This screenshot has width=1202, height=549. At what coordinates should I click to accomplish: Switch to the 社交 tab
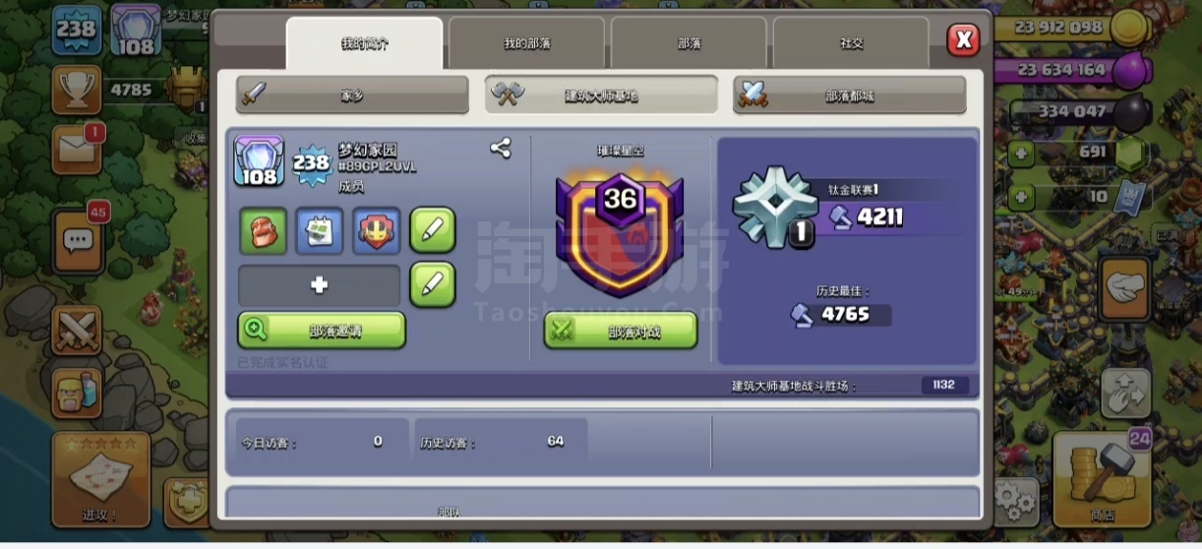click(852, 44)
